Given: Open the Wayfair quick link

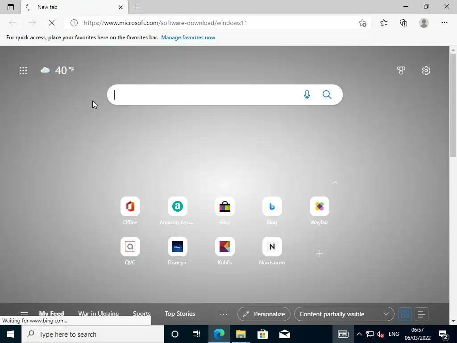Looking at the screenshot, I should pyautogui.click(x=320, y=211).
